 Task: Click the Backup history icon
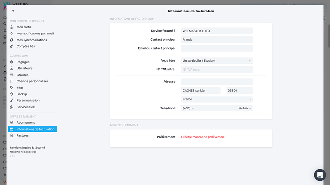click(12, 94)
